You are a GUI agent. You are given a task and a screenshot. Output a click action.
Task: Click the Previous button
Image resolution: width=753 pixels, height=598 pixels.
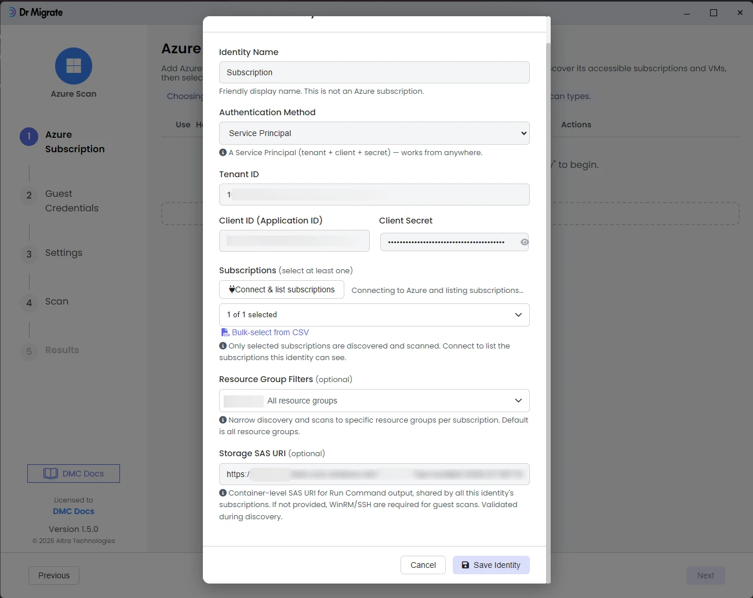[x=54, y=575]
